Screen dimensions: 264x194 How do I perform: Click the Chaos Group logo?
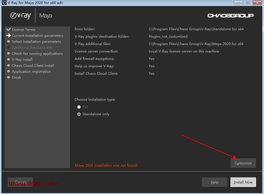pyautogui.click(x=230, y=15)
